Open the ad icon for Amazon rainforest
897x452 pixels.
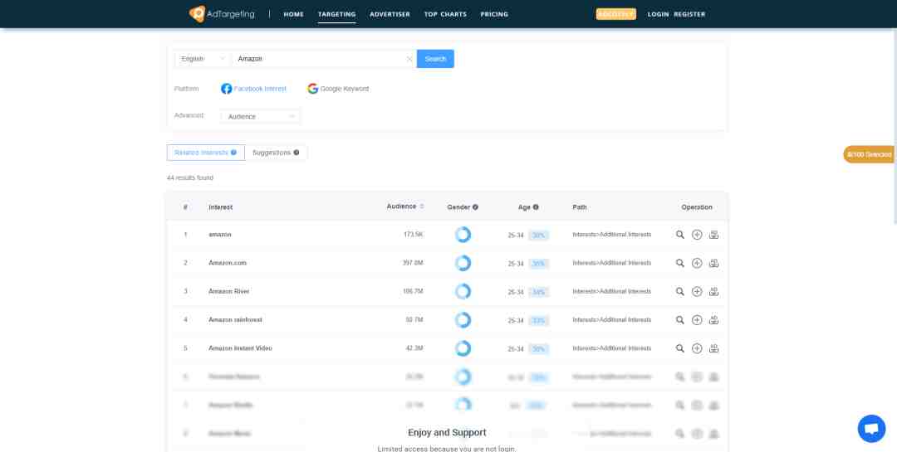[714, 320]
